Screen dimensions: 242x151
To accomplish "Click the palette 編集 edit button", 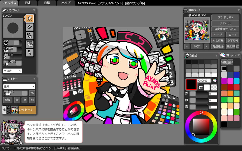I will tap(224, 62).
